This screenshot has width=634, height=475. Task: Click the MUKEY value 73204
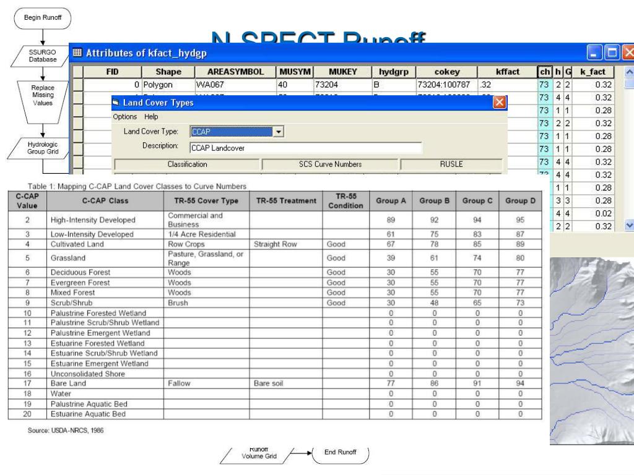(343, 85)
